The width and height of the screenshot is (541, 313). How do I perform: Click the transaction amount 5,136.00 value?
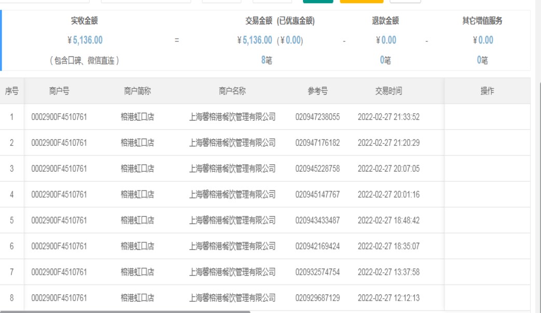click(257, 40)
